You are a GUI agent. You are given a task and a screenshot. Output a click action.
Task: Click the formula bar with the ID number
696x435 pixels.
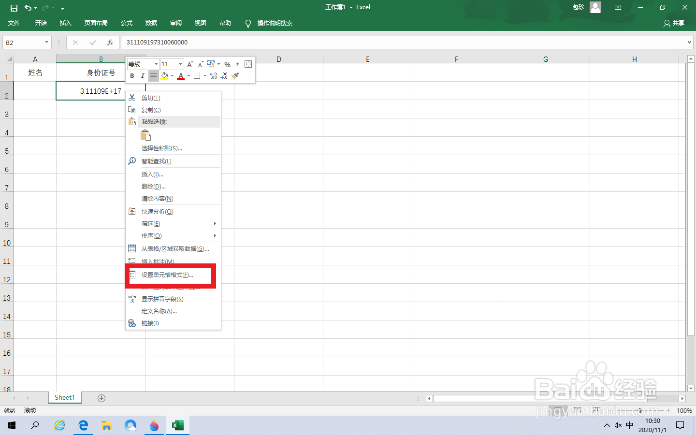pyautogui.click(x=403, y=43)
